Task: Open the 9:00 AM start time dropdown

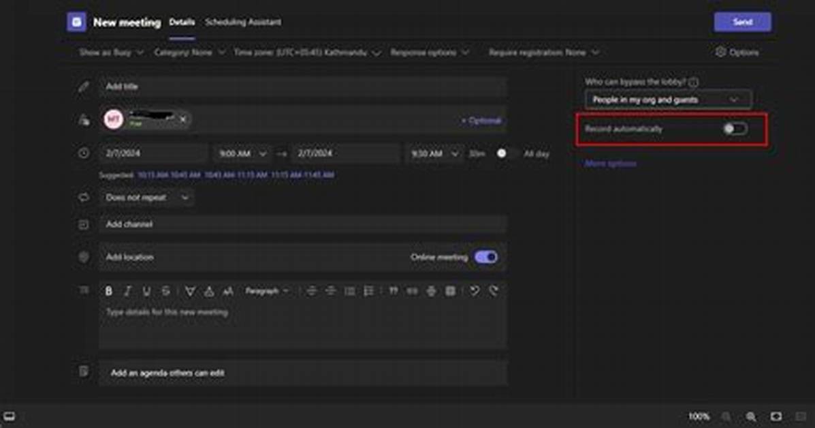Action: (x=242, y=153)
